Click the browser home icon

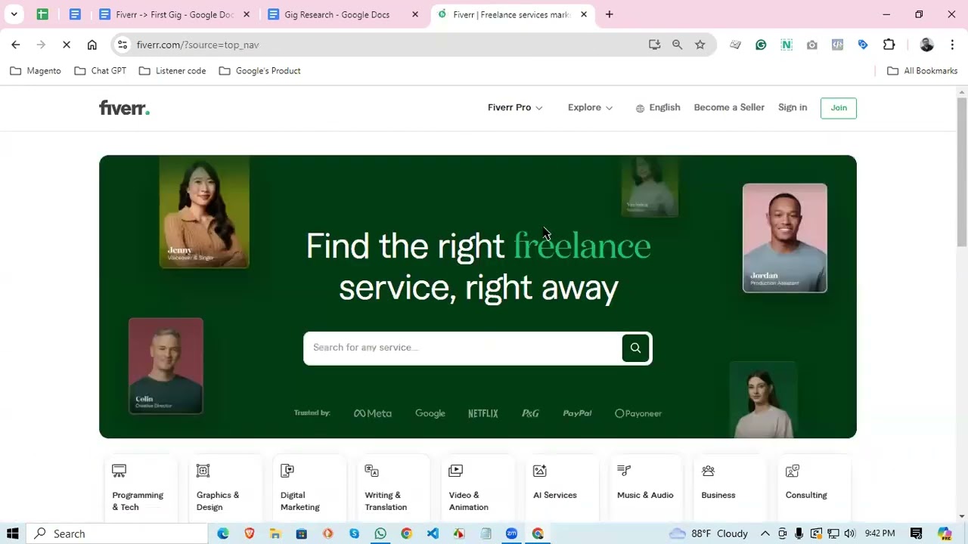point(92,45)
